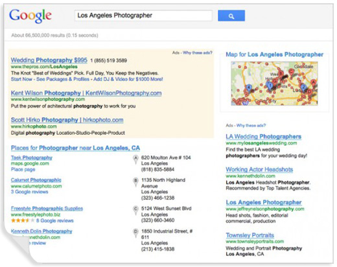The height and width of the screenshot is (267, 337).
Task: Click the star rating for Freestyle Photographic Supplies
Action: [23, 220]
